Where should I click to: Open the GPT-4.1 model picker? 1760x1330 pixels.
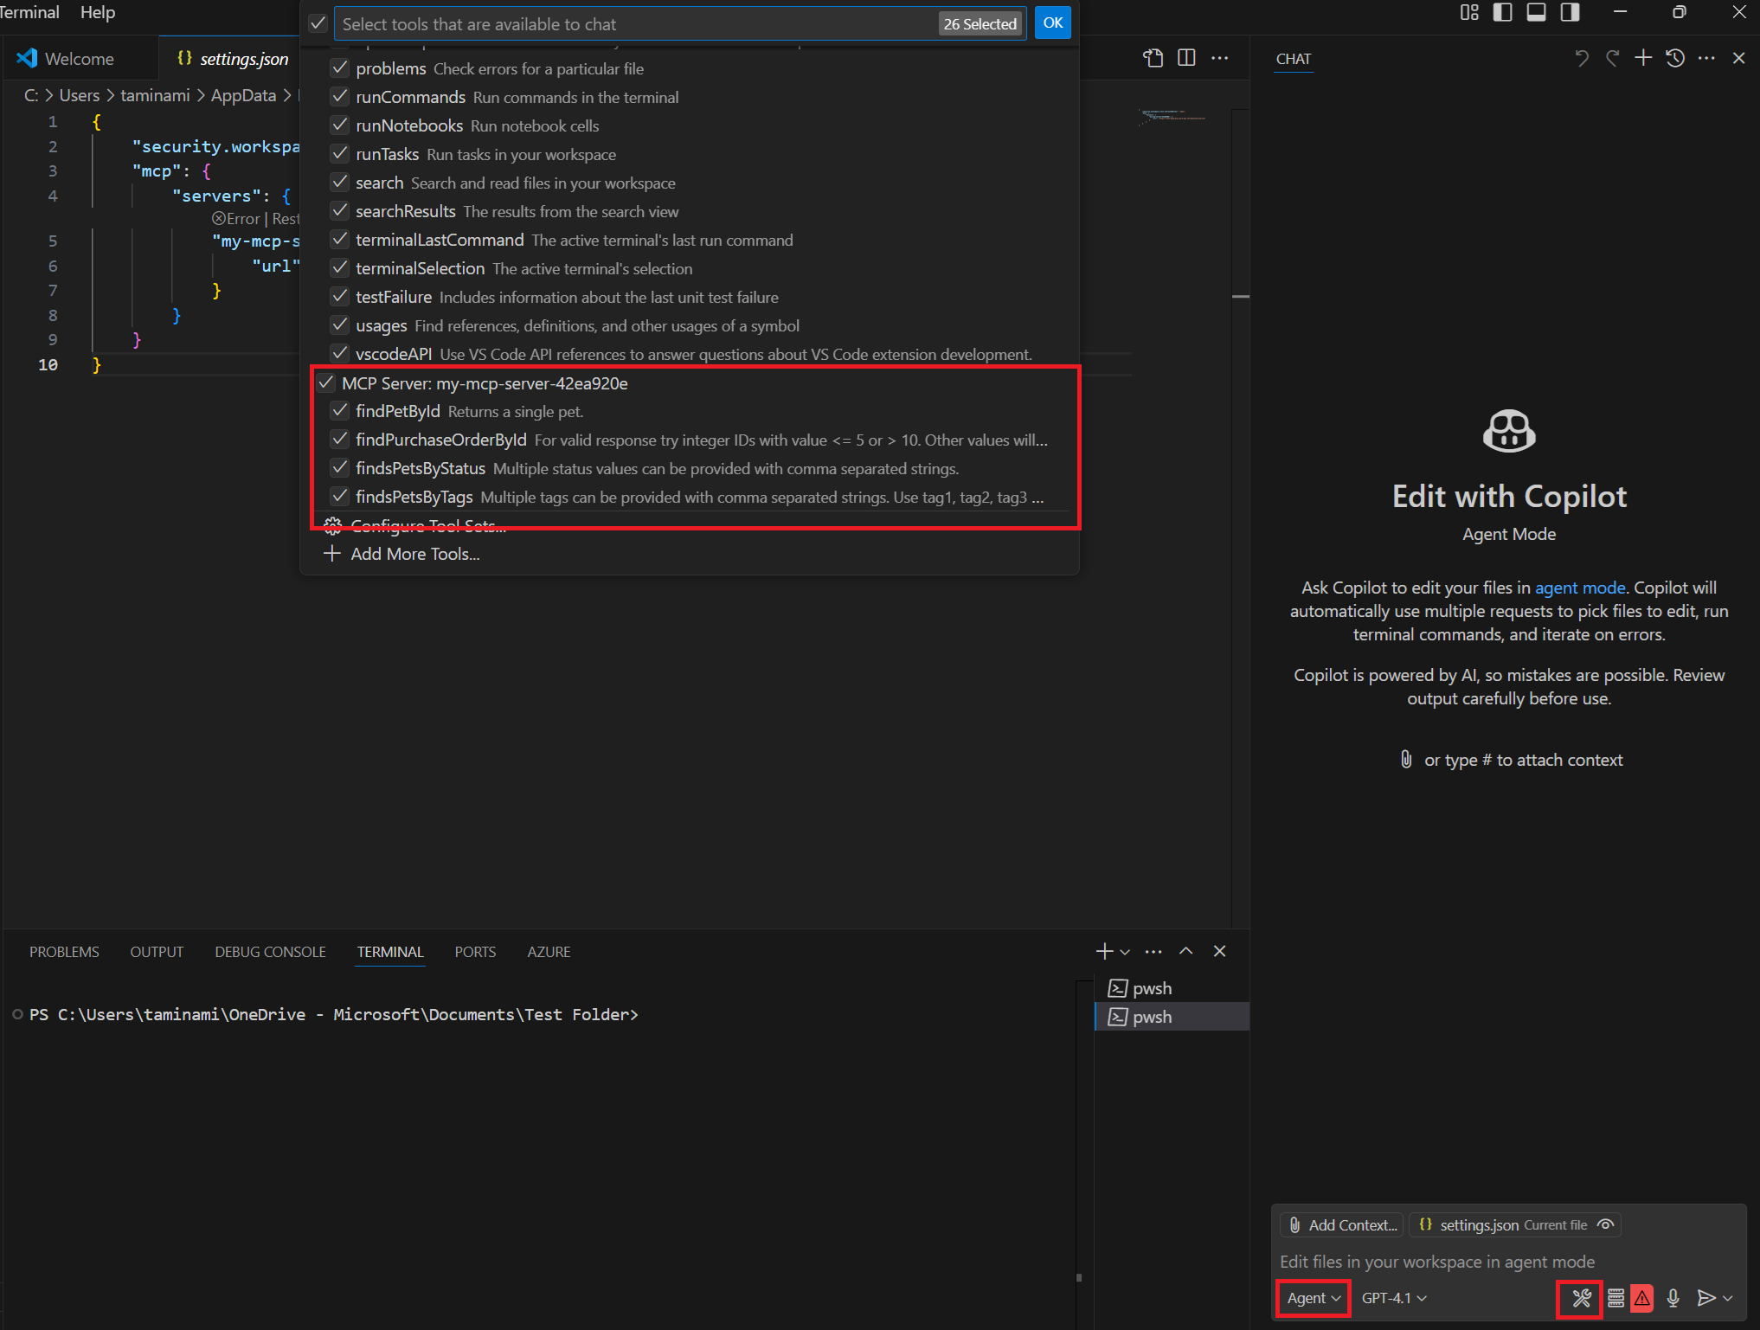(x=1394, y=1297)
